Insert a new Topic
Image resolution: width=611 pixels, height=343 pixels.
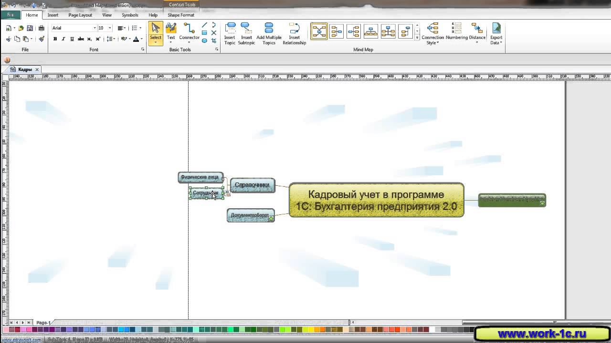coord(230,34)
